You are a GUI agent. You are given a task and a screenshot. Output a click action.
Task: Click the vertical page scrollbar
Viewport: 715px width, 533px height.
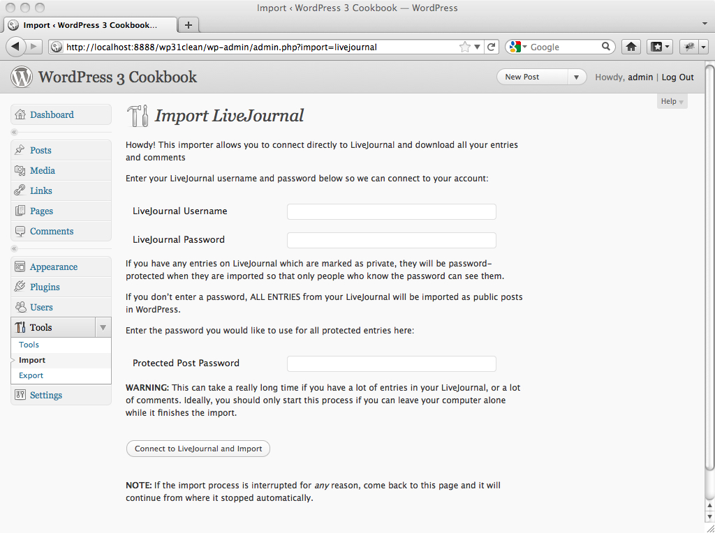709,269
